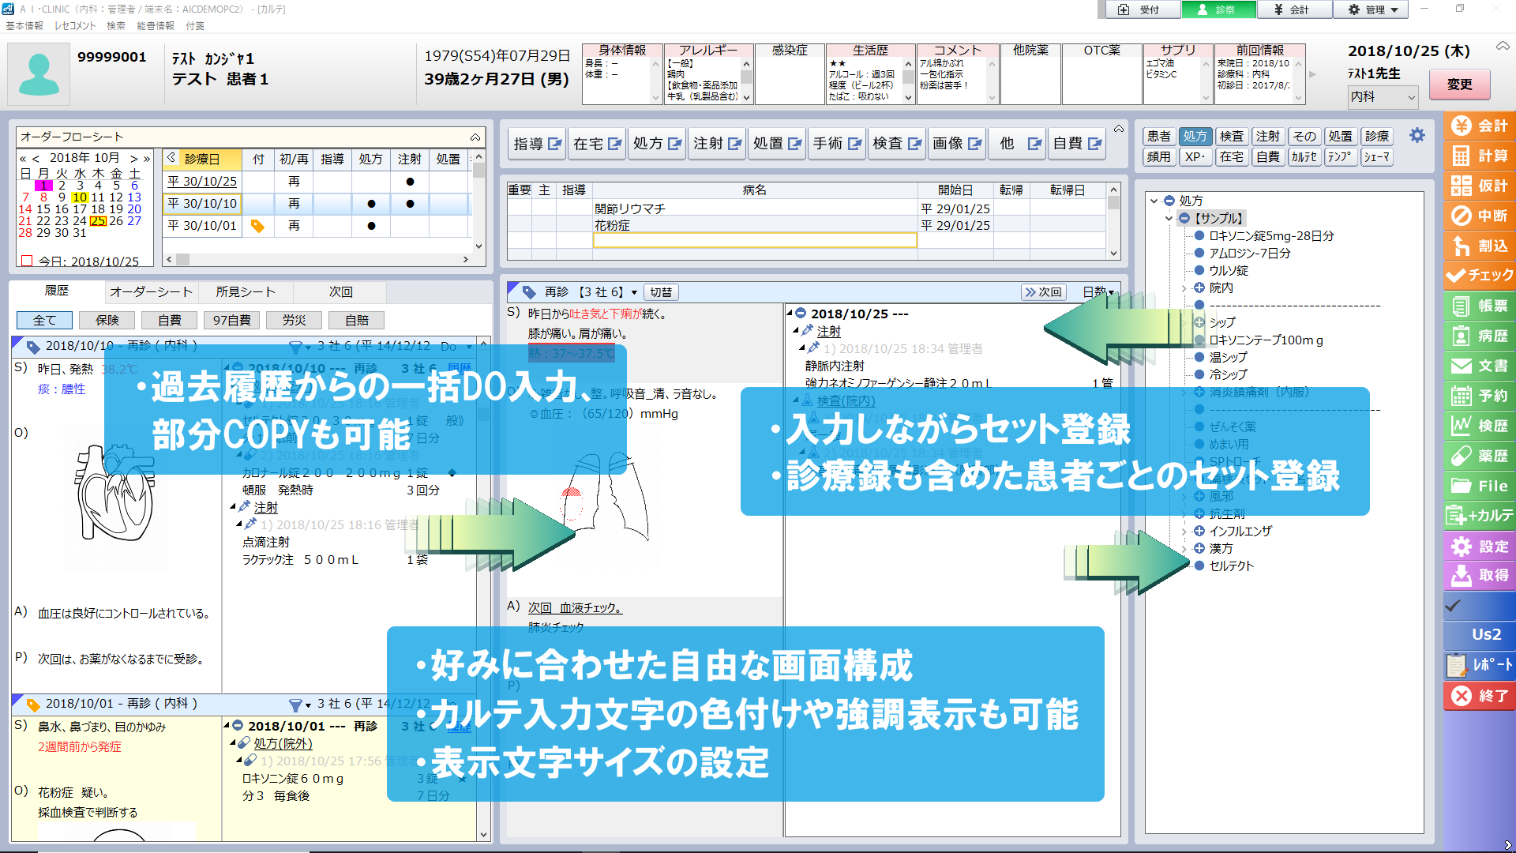Click the tag icon beside 再診【3 社 6】
The image size is (1516, 853).
point(529,292)
